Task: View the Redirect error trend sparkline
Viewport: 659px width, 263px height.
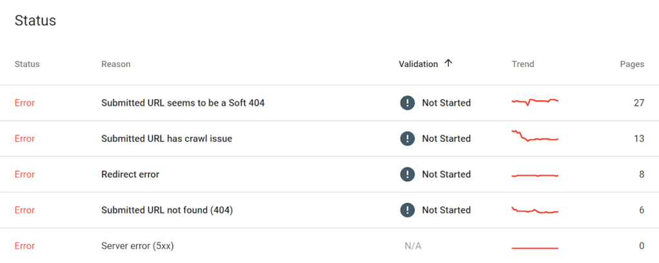Action: click(x=535, y=175)
